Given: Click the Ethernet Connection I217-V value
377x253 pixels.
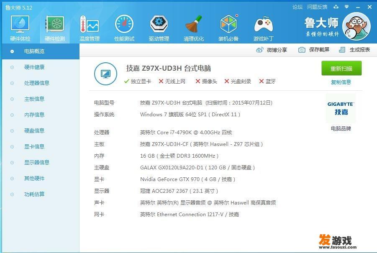Looking at the screenshot, I should [x=190, y=214].
